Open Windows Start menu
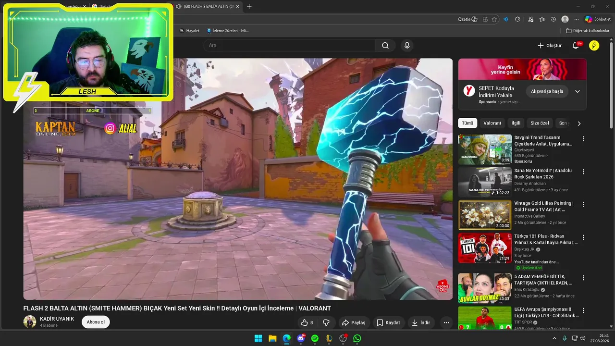The height and width of the screenshot is (346, 615). (x=258, y=338)
